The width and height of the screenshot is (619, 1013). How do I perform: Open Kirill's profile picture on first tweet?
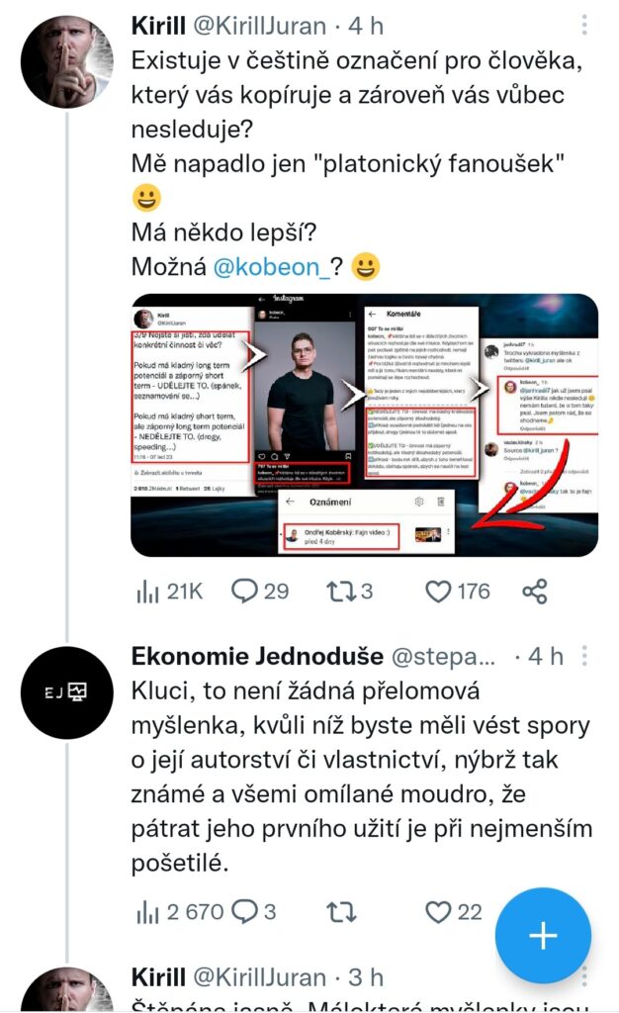point(67,61)
